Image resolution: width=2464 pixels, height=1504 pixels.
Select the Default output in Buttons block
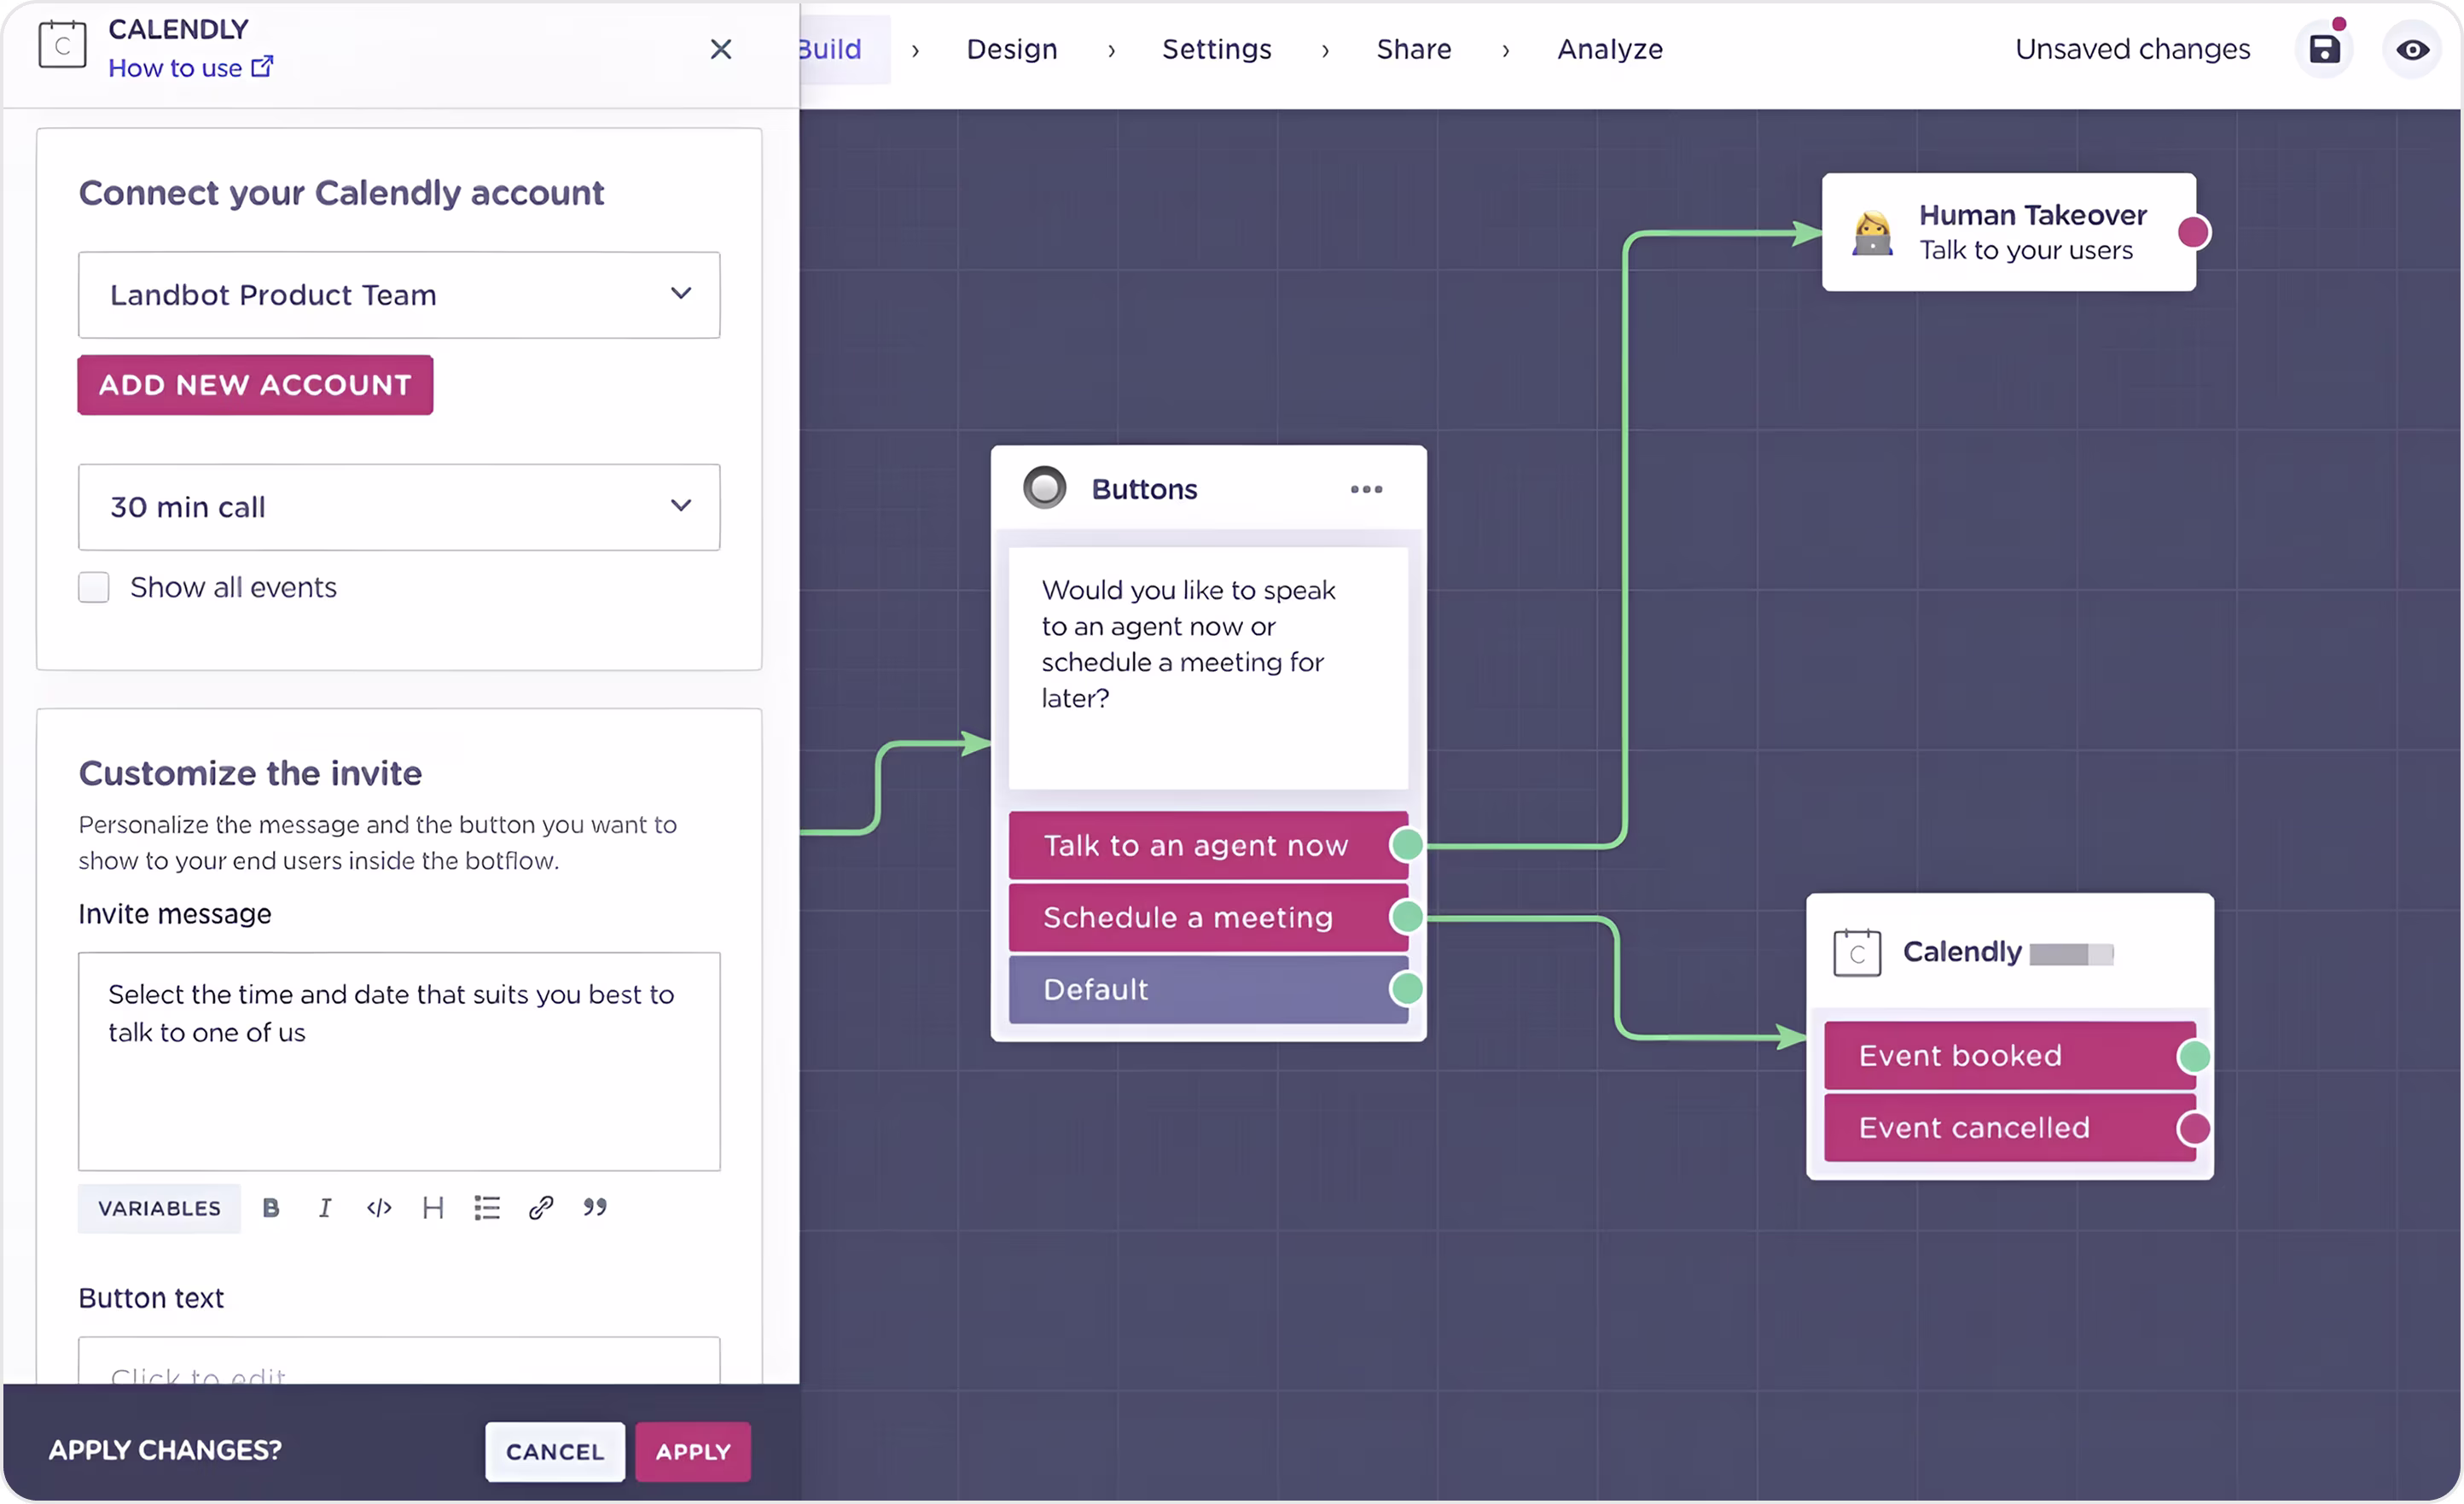[x=1208, y=989]
